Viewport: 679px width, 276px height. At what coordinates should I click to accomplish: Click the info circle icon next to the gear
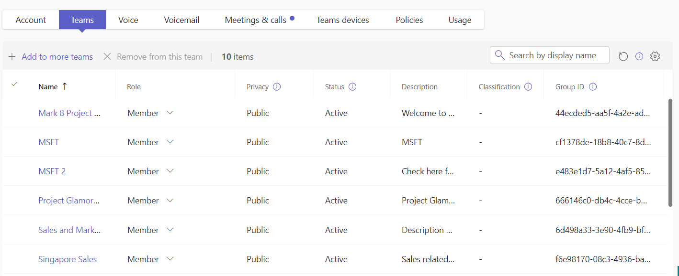(x=639, y=56)
